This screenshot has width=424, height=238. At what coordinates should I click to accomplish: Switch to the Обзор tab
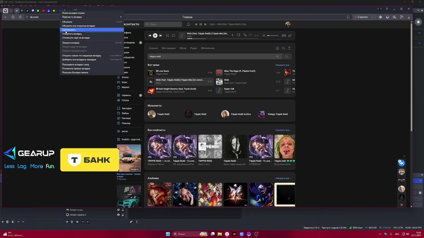coord(183,48)
